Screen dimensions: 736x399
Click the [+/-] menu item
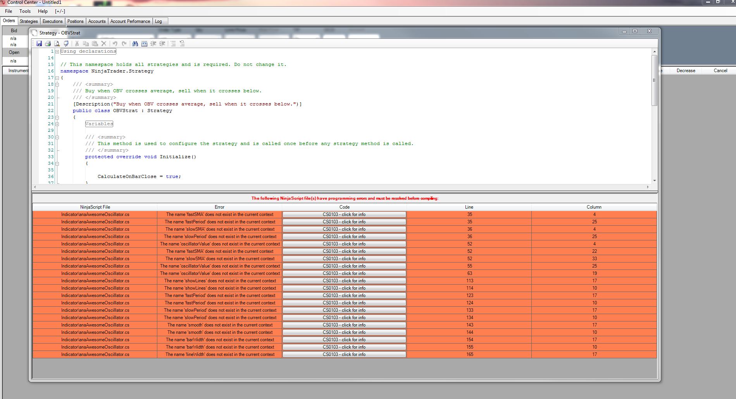click(60, 11)
